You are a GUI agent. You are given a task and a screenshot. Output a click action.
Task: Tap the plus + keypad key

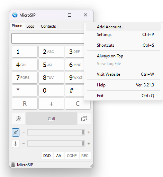[x=51, y=104]
